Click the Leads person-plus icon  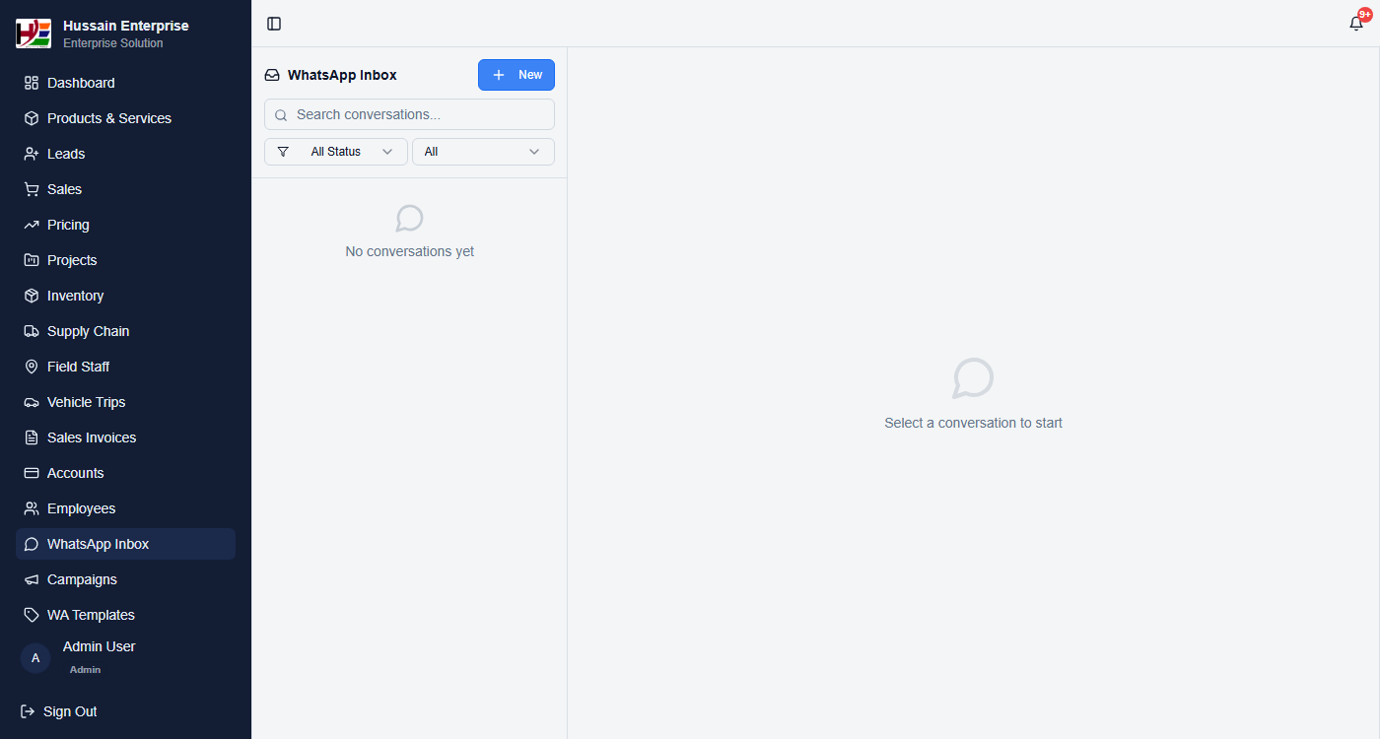click(32, 154)
